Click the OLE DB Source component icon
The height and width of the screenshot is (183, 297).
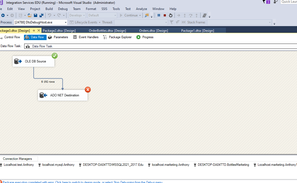pos(18,61)
